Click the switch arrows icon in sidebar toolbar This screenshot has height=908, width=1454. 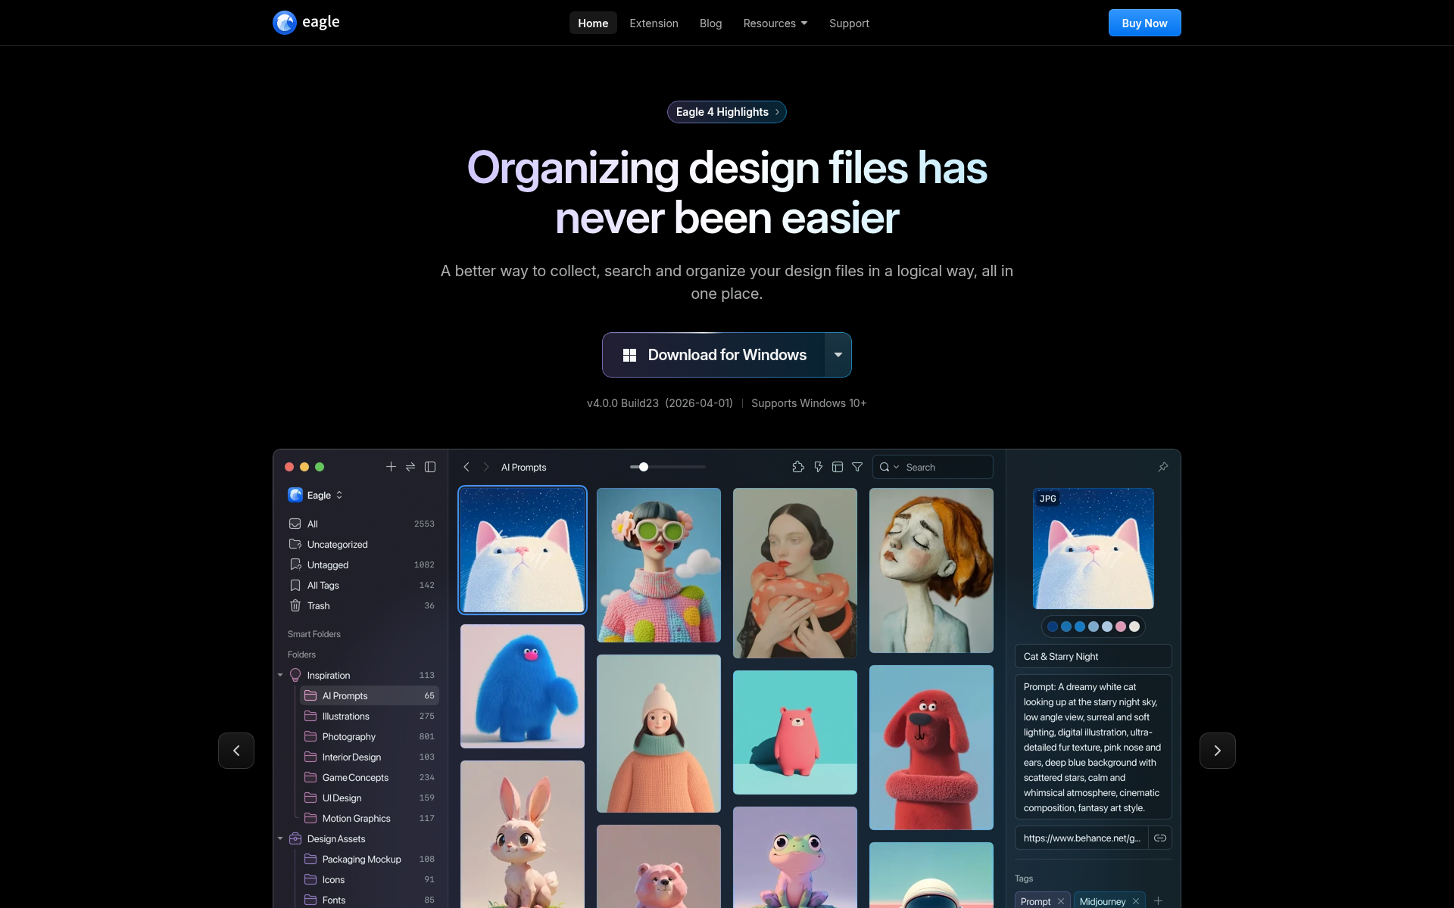(410, 467)
